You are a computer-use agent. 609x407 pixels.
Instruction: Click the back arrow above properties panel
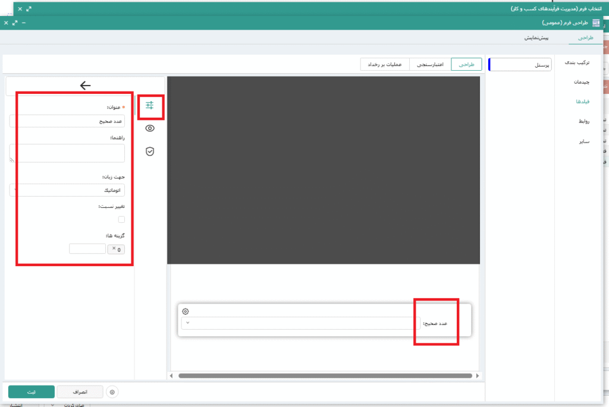coord(85,86)
